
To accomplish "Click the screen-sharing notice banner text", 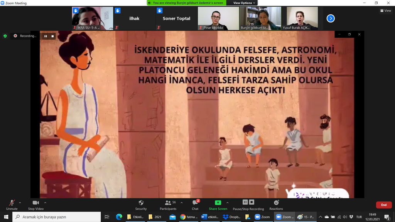I will coord(188,3).
